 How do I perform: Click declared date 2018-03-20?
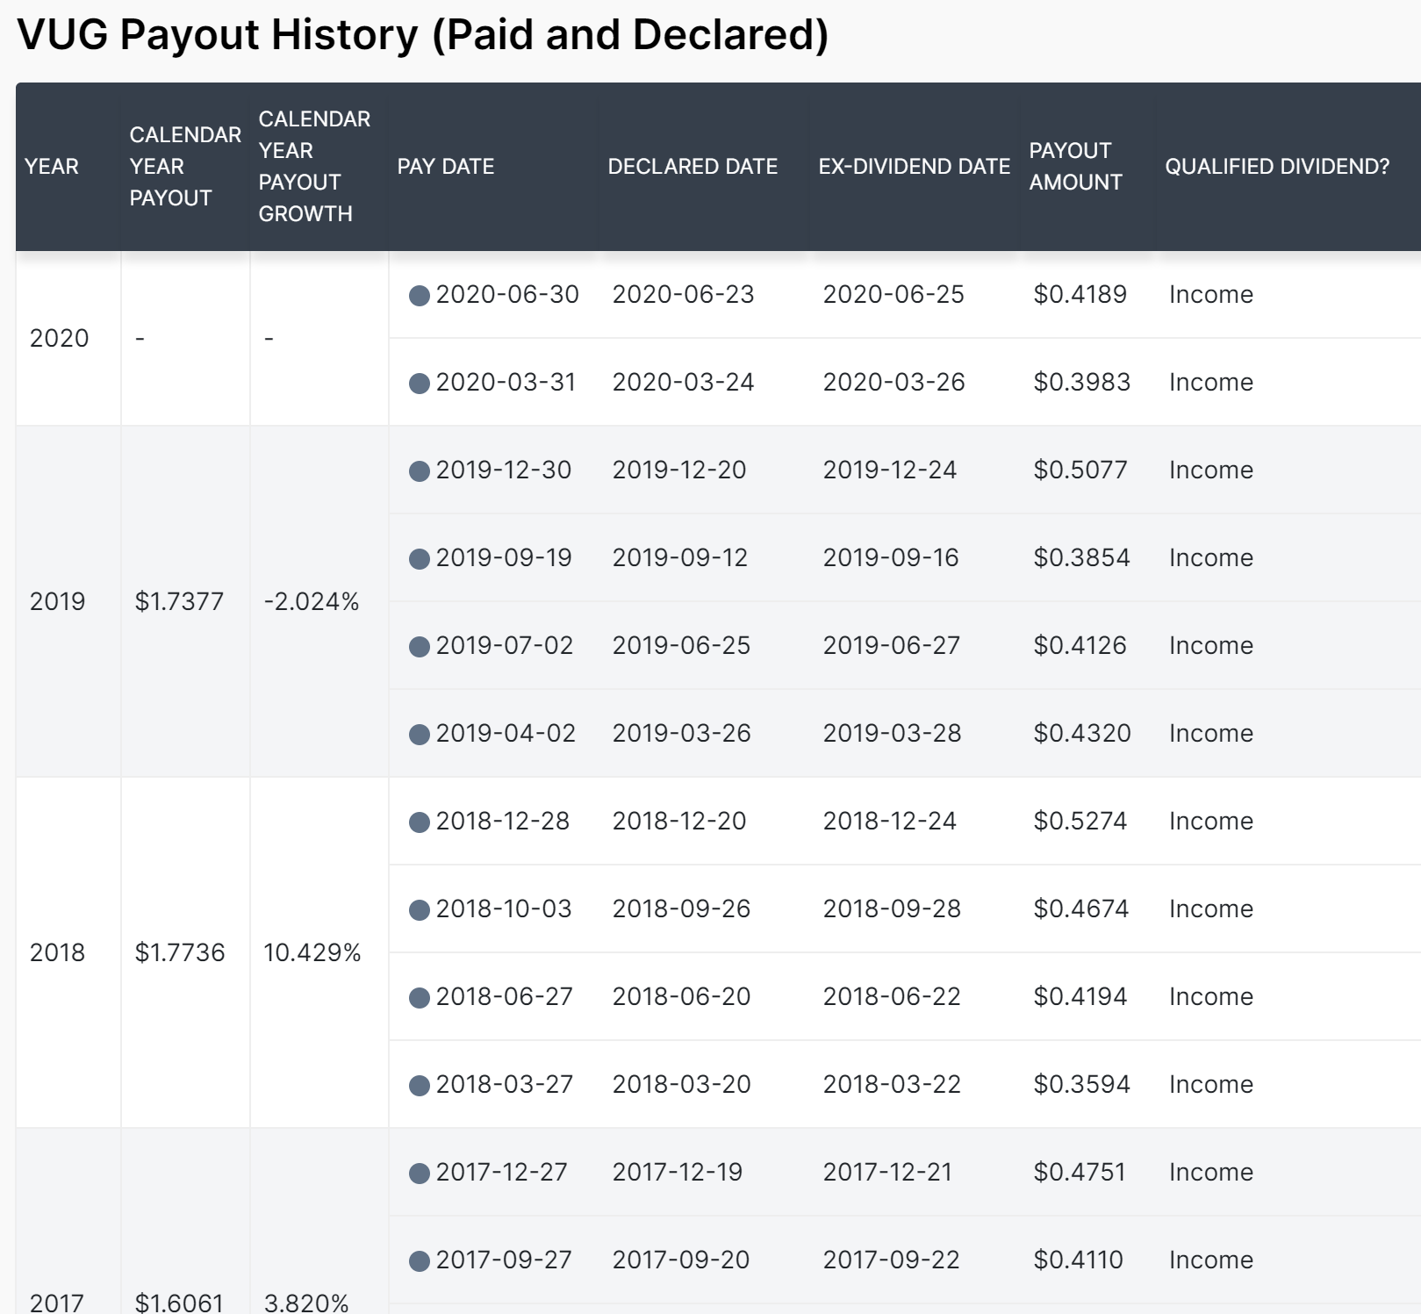click(x=681, y=1084)
